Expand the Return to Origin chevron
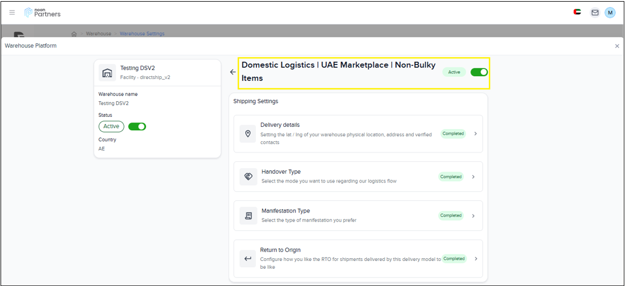The width and height of the screenshot is (626, 286). [x=475, y=259]
